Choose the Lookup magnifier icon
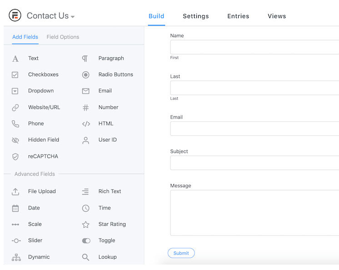The image size is (339, 270). [86, 257]
